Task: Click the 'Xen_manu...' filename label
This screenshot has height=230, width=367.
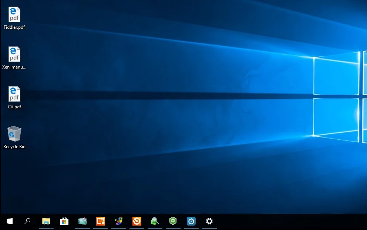Action: tap(14, 67)
